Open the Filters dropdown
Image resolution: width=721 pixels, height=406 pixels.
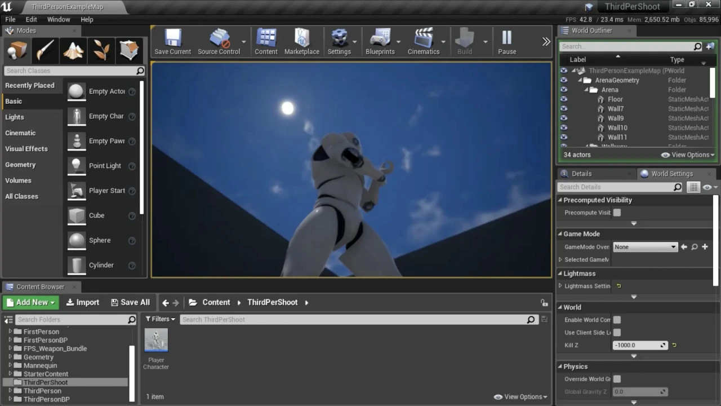[x=160, y=319]
